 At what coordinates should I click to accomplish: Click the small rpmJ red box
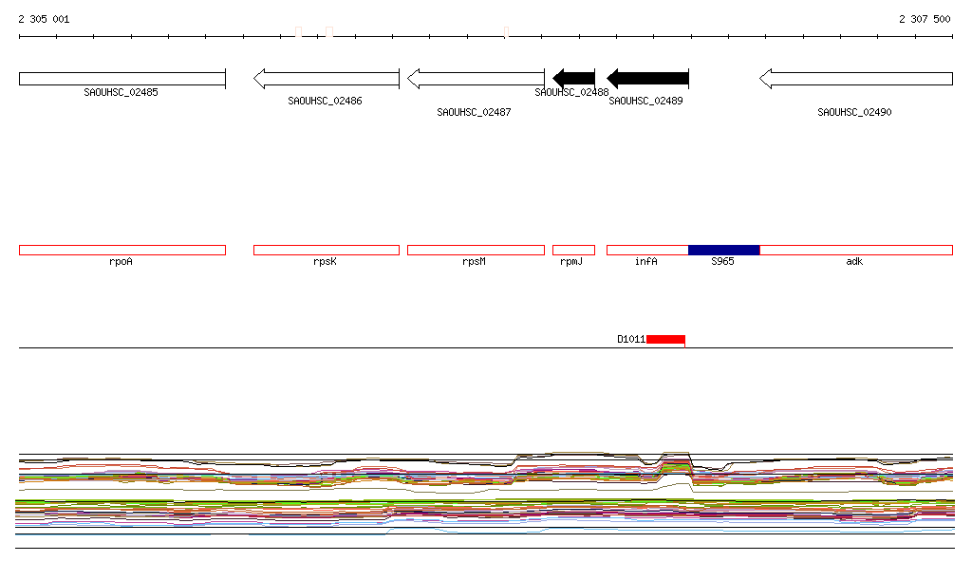click(573, 250)
